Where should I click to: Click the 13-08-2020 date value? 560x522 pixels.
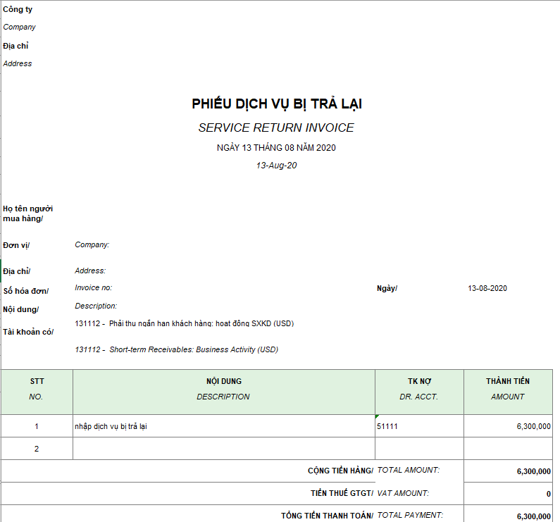coord(487,288)
